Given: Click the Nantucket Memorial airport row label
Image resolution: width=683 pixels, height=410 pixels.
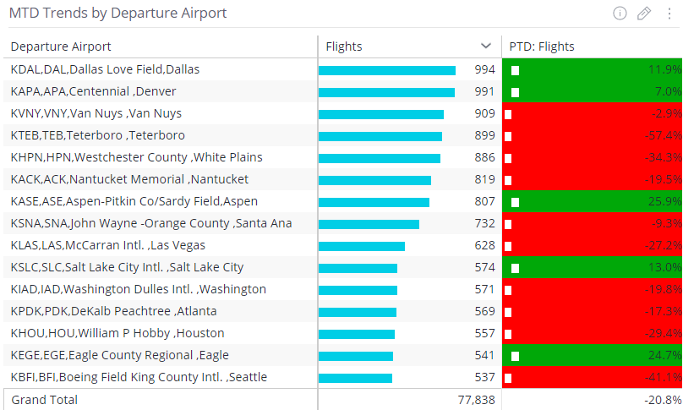Looking at the screenshot, I should point(129,179).
